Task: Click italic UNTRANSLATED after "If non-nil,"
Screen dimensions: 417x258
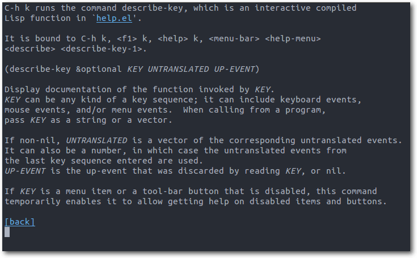Action: [x=96, y=140]
